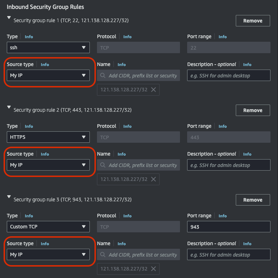This screenshot has width=278, height=278.
Task: Open Info link next to Port range in rule 1
Action: point(223,37)
